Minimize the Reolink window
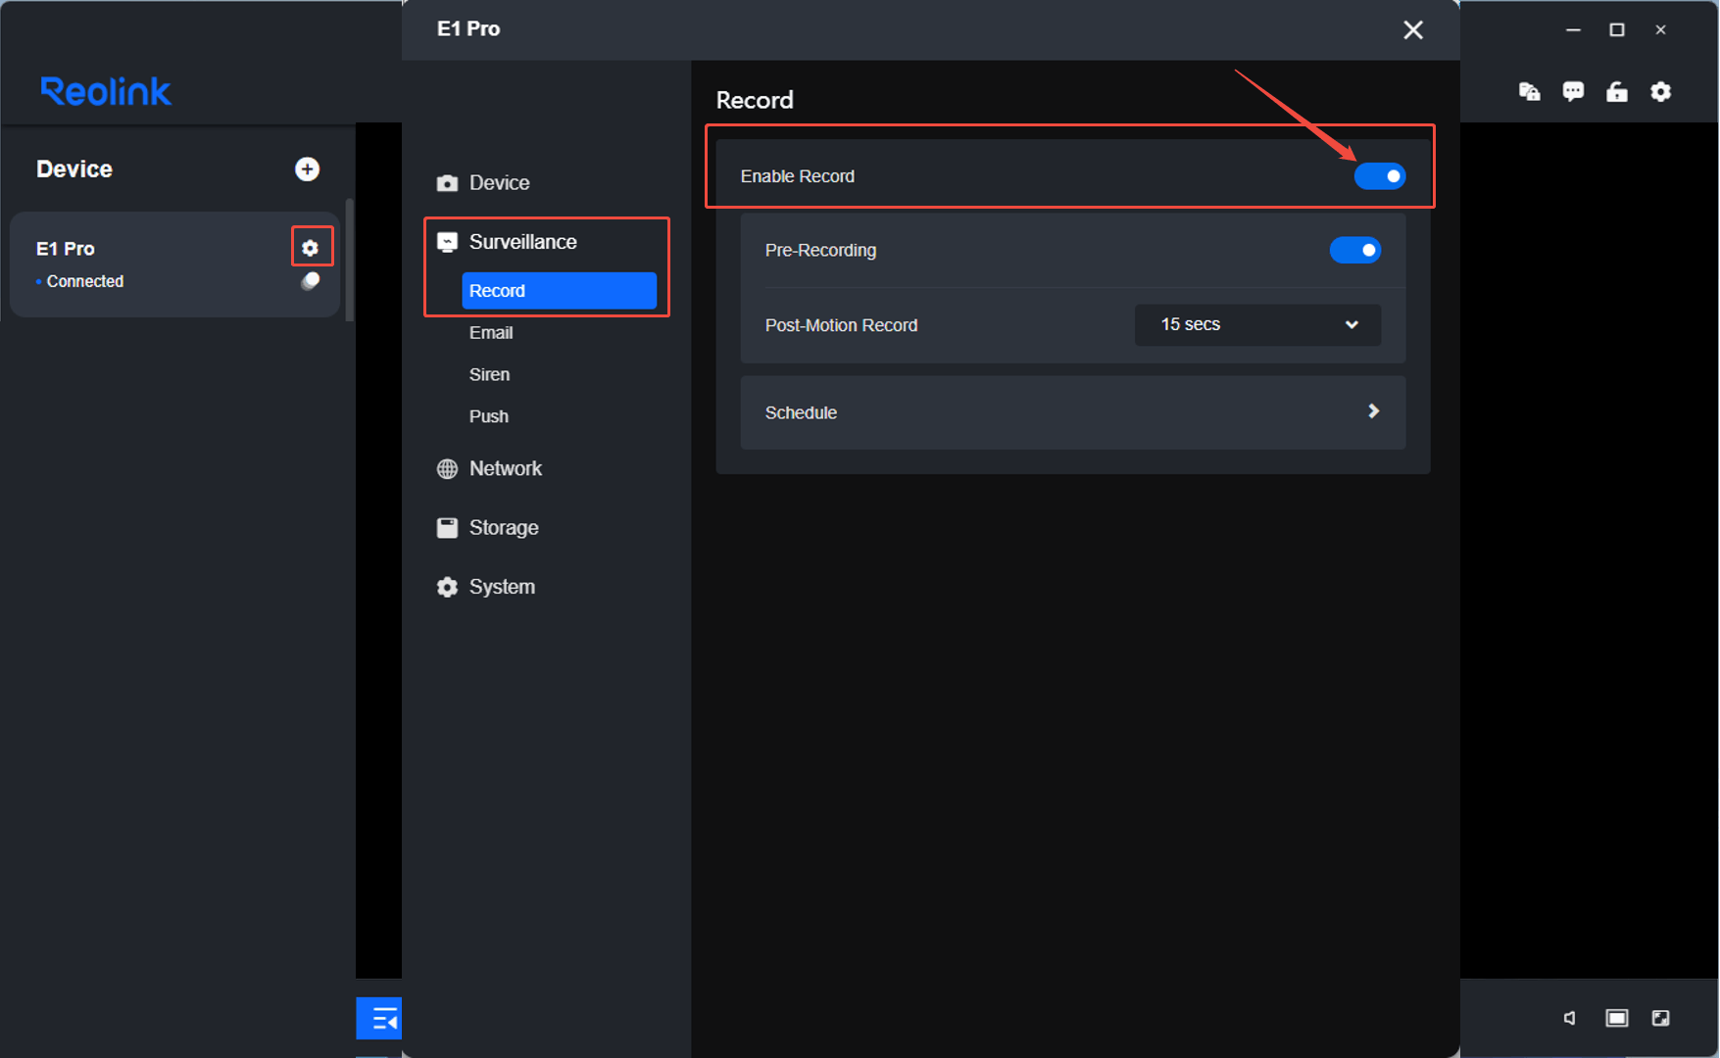This screenshot has width=1720, height=1058. 1573,30
